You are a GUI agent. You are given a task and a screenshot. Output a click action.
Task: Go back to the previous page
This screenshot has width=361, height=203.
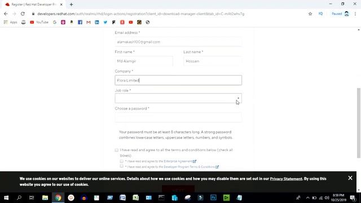pyautogui.click(x=6, y=14)
